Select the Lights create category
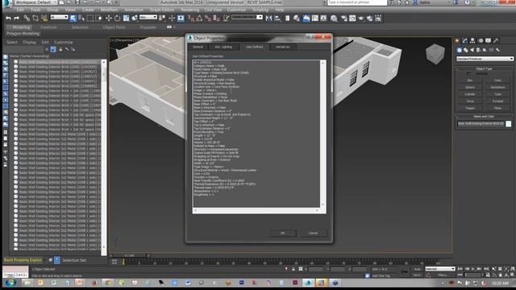516x290 pixels. 472,50
